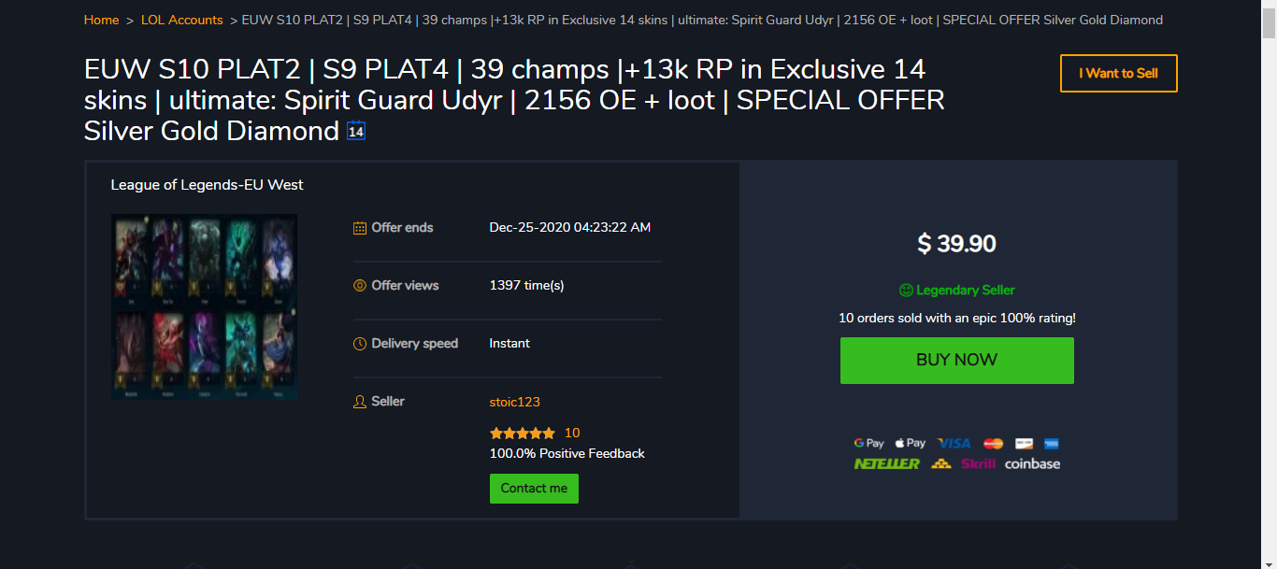
Task: Click the Apple Pay payment icon
Action: pos(911,443)
